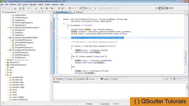The height and width of the screenshot is (106, 189).
Task: Collapse the com.baidar.androidchatter.toolBox package
Action: pyautogui.click(x=8, y=38)
